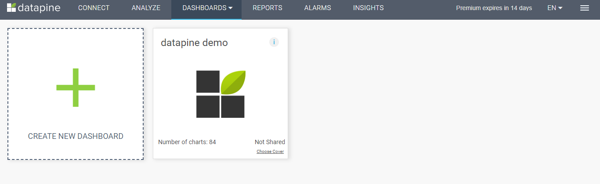Click the Premium expires in 14 days notice

pyautogui.click(x=494, y=8)
